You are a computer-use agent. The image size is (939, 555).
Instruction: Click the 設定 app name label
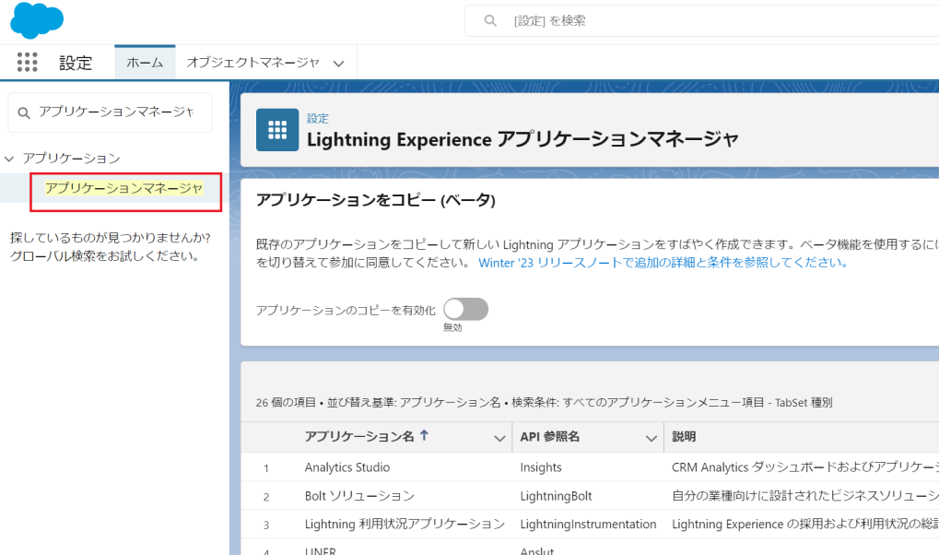[76, 63]
